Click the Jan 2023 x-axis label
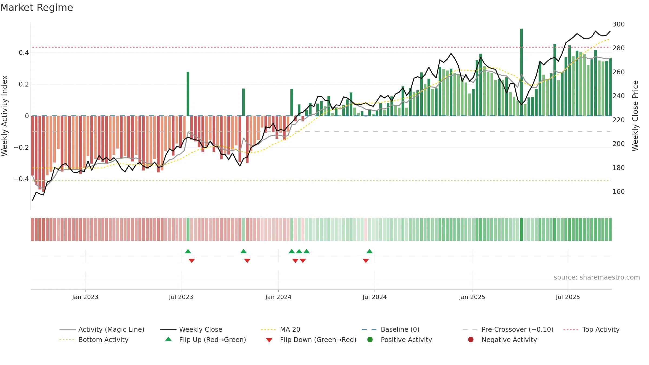649x365 pixels. pyautogui.click(x=85, y=297)
